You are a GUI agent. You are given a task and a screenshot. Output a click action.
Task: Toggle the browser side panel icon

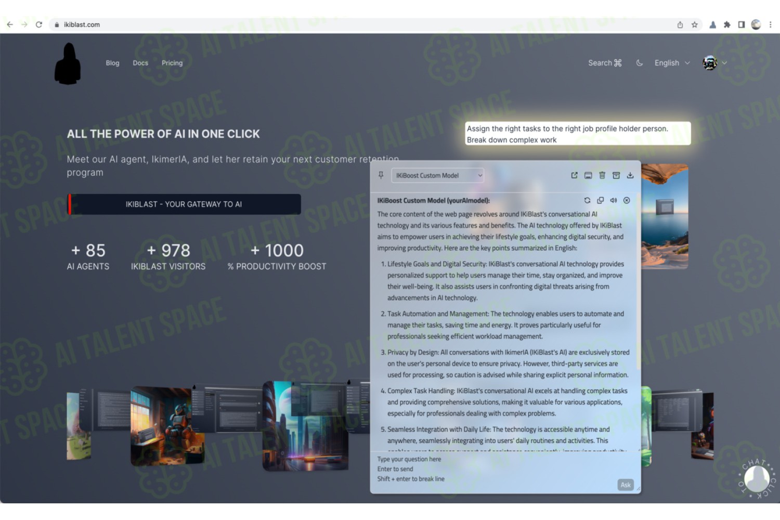742,24
